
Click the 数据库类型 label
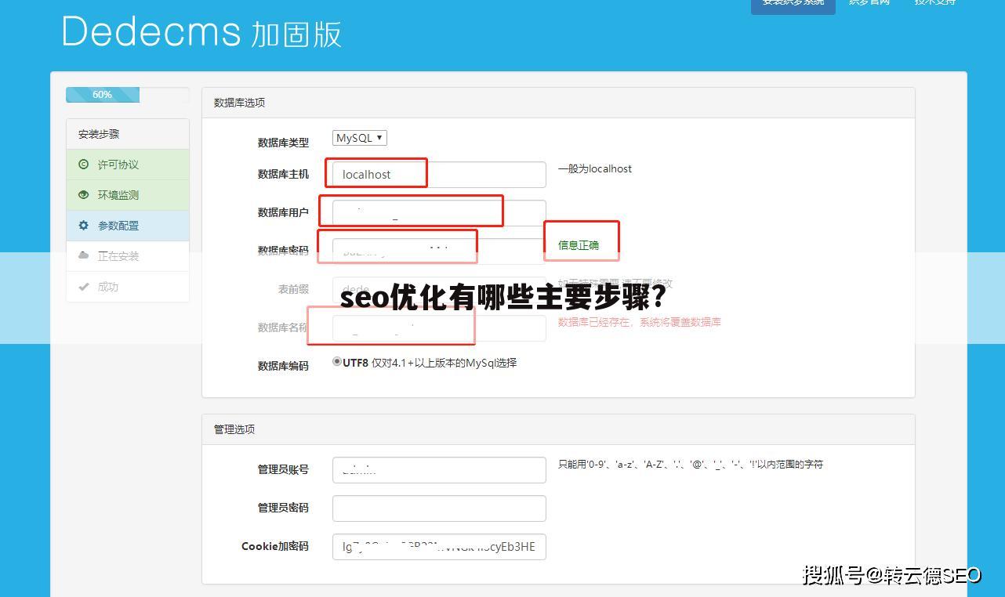[283, 143]
